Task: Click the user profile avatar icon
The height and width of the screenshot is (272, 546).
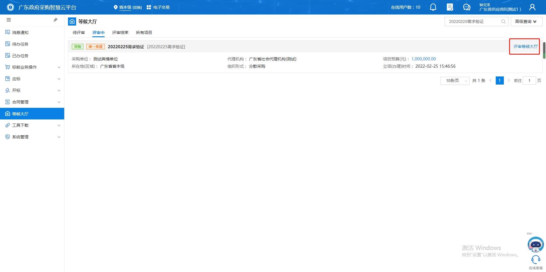Action: [532, 7]
